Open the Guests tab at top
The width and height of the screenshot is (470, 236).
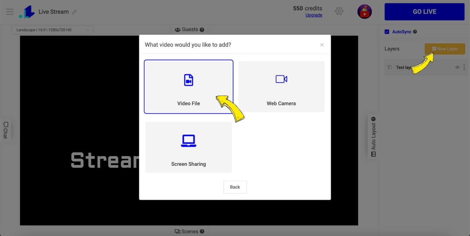pyautogui.click(x=189, y=29)
